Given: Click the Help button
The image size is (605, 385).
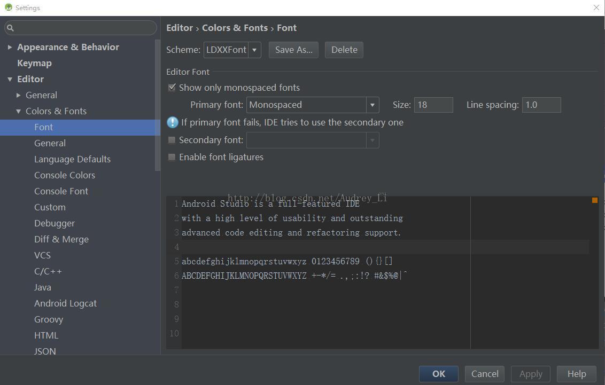Looking at the screenshot, I should tap(577, 374).
